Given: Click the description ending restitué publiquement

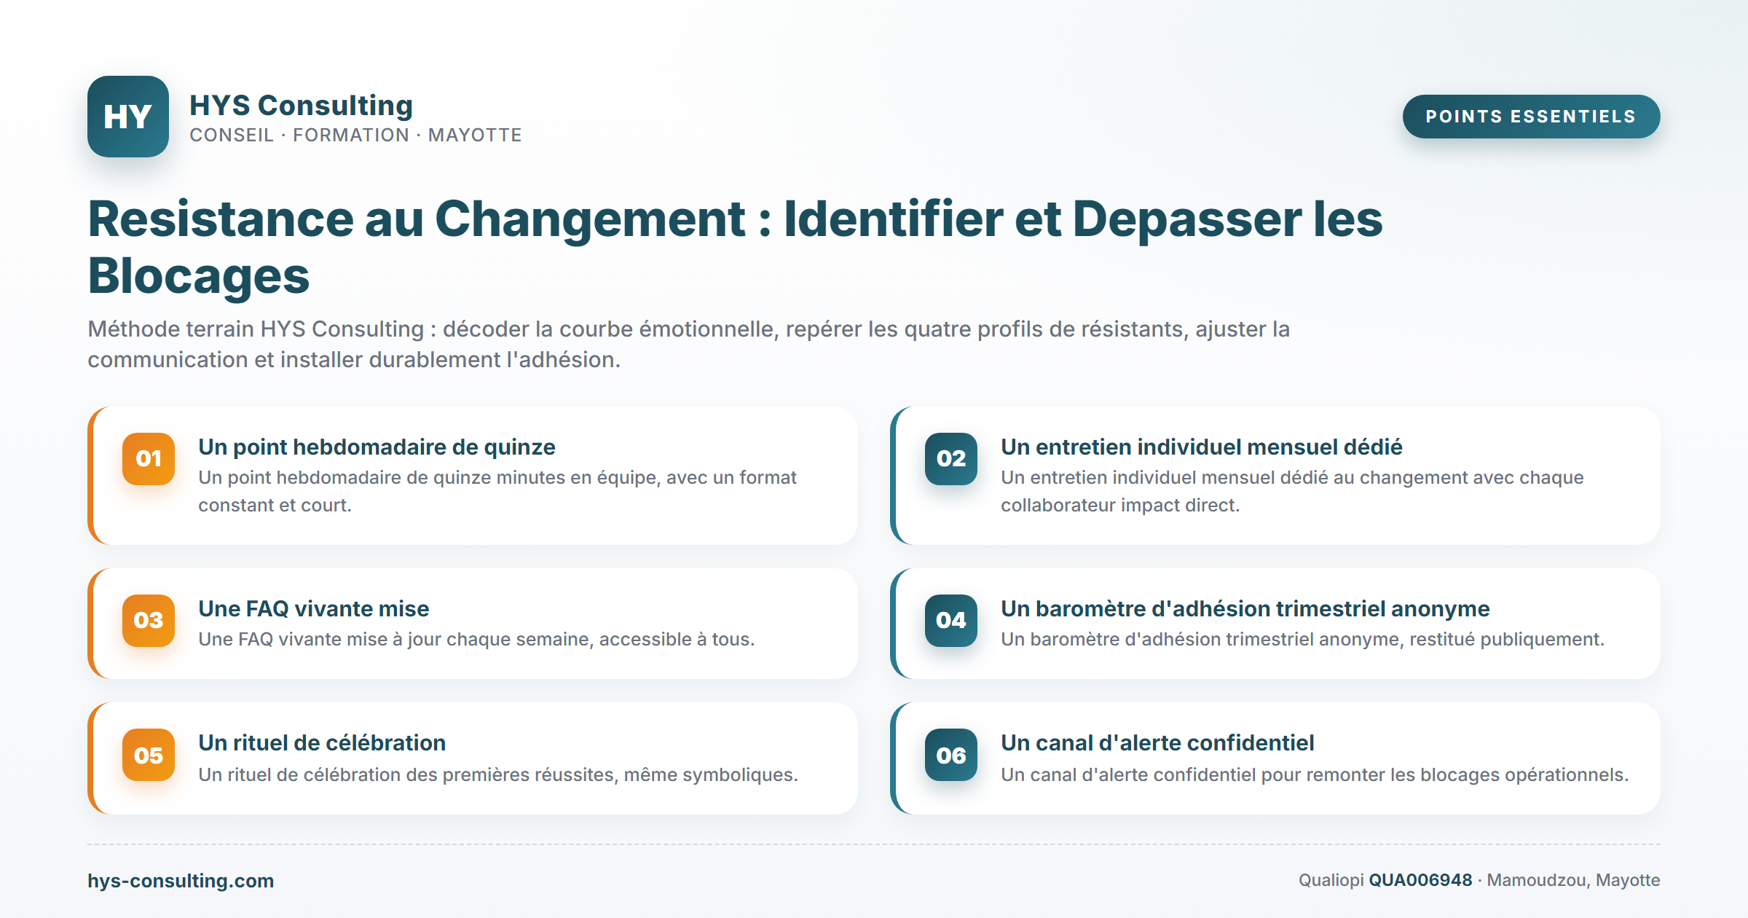Looking at the screenshot, I should [1302, 639].
